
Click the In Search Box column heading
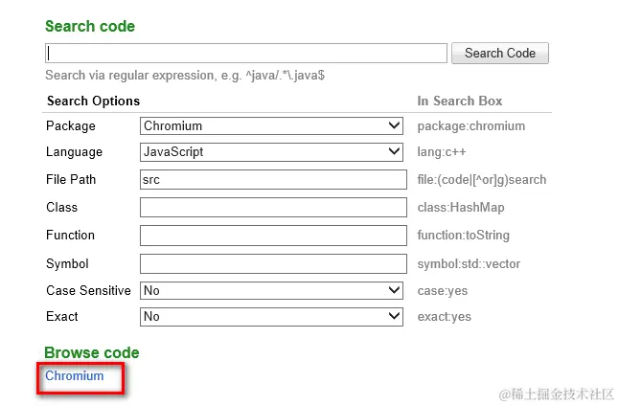[460, 101]
